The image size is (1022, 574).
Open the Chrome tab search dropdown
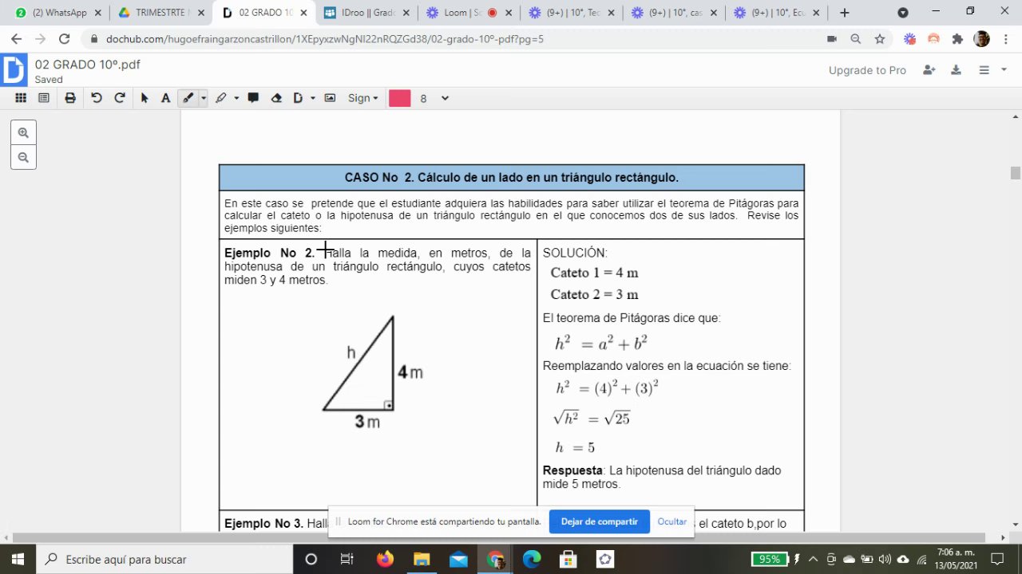point(903,13)
